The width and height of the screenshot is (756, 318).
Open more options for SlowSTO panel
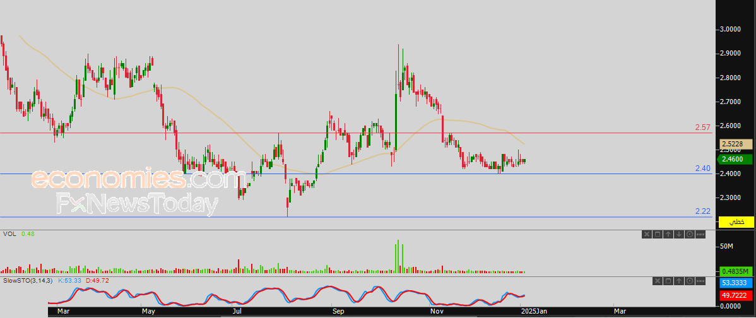pos(700,281)
